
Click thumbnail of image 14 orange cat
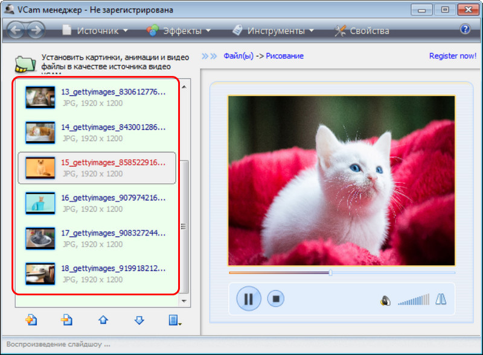pos(40,133)
